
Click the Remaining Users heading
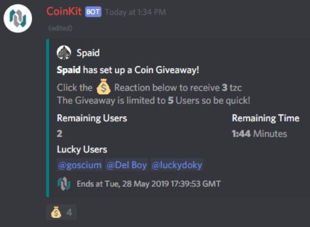[x=92, y=118]
